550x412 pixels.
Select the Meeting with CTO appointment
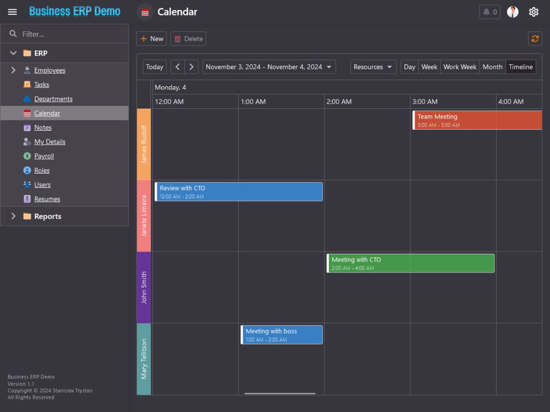(x=410, y=263)
